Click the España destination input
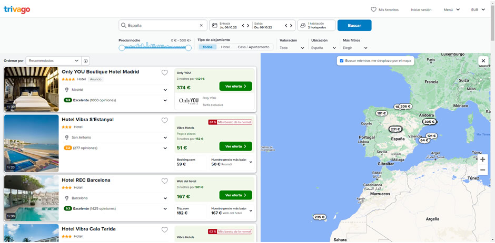Screen dimensions: 495x243 coord(163,26)
